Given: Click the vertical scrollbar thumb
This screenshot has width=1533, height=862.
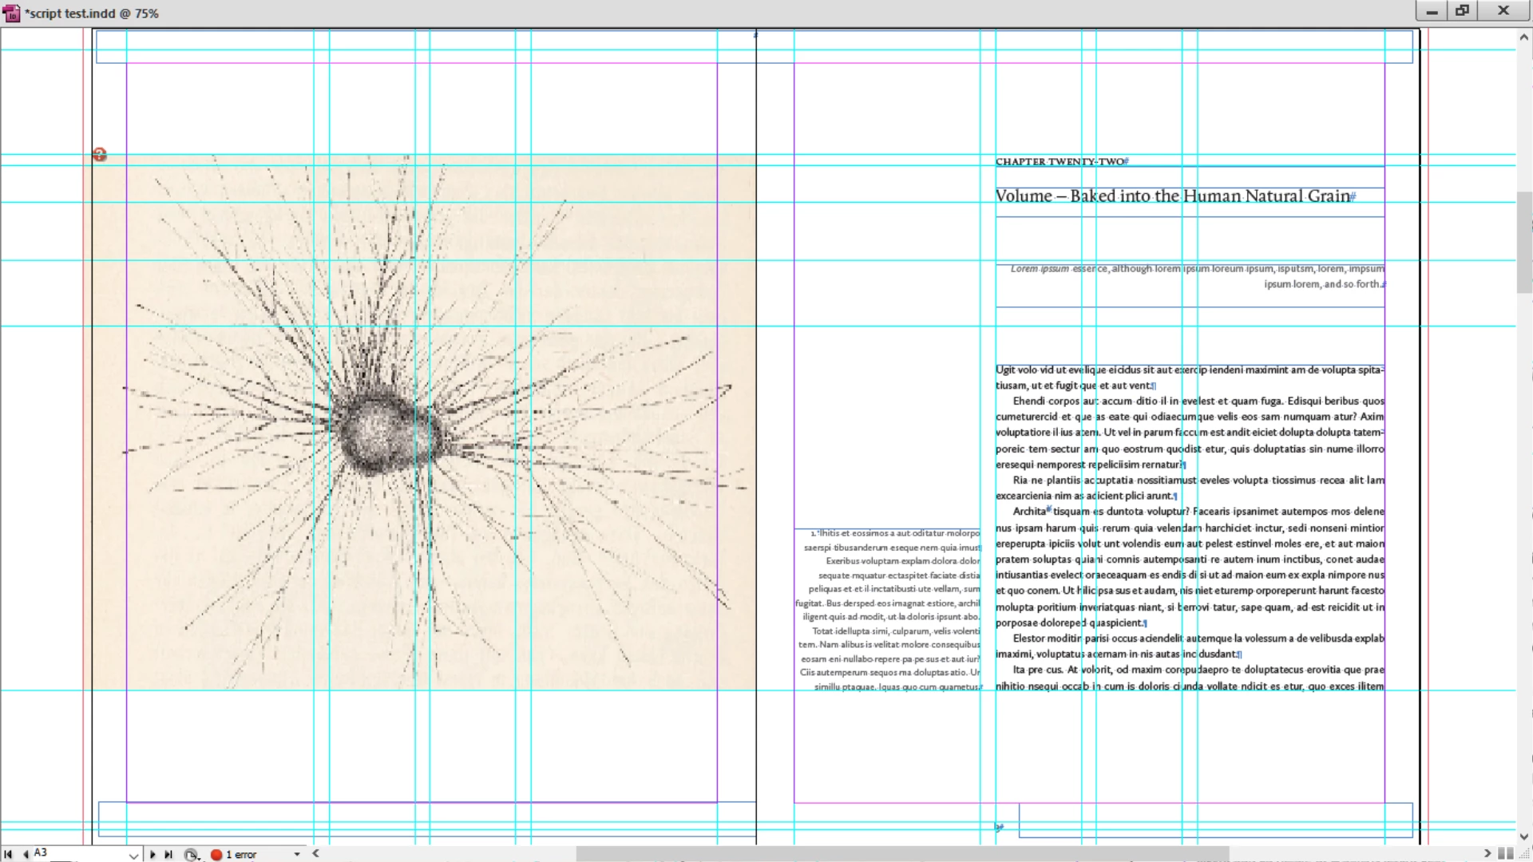Looking at the screenshot, I should pos(1523,243).
